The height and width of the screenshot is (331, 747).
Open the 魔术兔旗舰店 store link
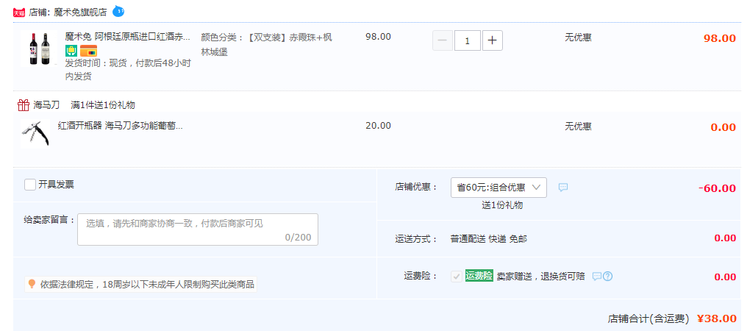coord(80,12)
